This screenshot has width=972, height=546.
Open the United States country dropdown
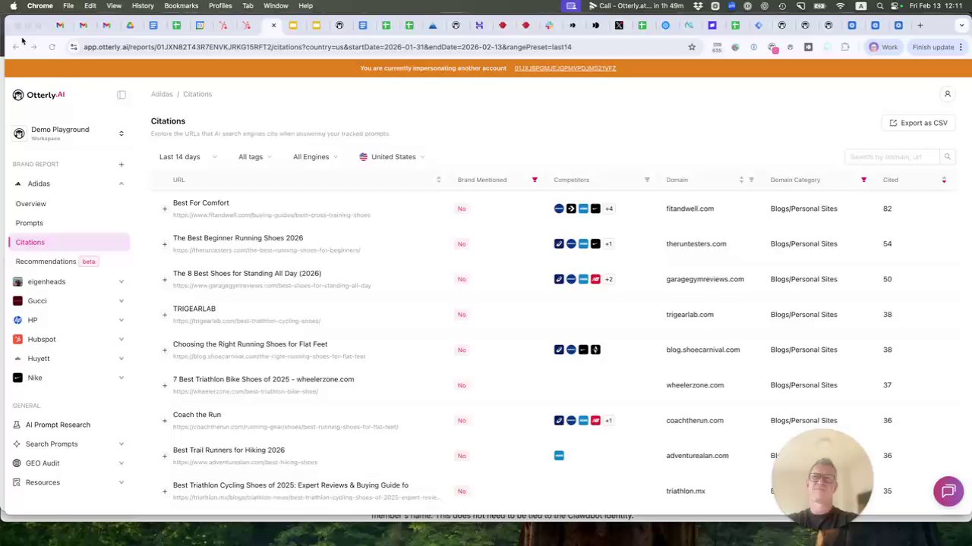(x=392, y=157)
